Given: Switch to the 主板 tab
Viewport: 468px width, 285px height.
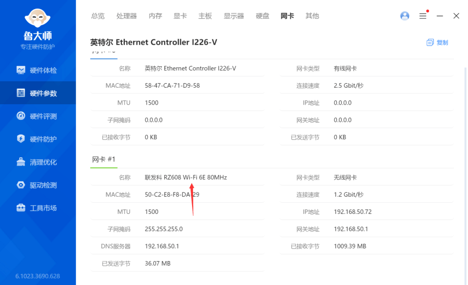Looking at the screenshot, I should click(x=205, y=16).
